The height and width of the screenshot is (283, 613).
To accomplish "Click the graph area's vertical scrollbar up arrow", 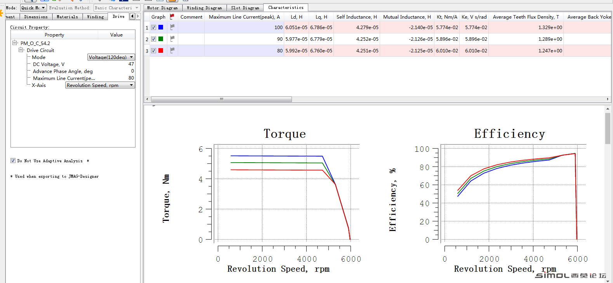I will tap(608, 109).
